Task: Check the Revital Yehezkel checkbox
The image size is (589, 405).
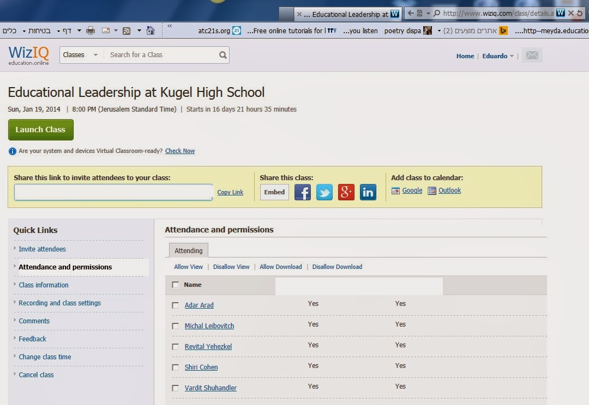Action: coord(176,347)
